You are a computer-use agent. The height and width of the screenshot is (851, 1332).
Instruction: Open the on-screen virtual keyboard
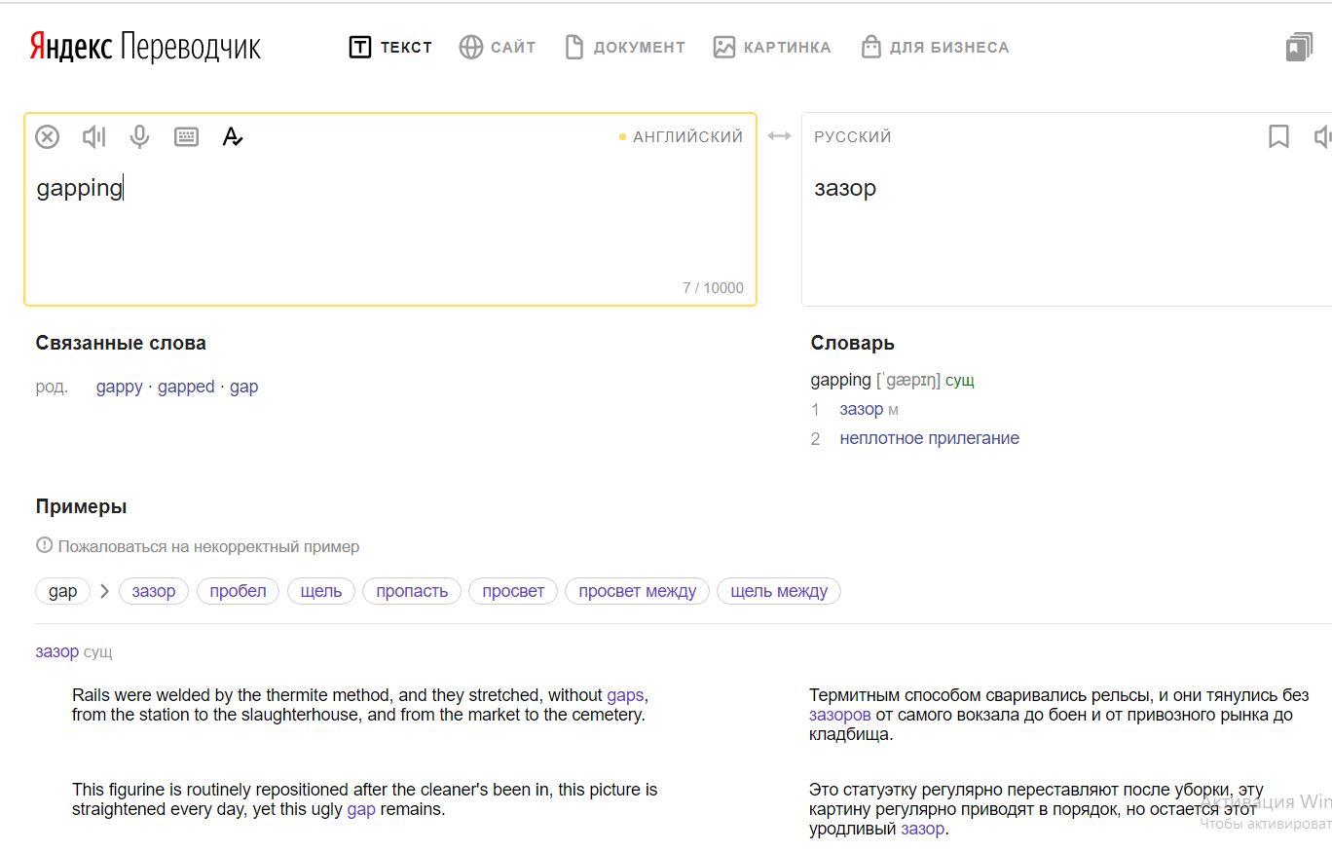(x=186, y=137)
